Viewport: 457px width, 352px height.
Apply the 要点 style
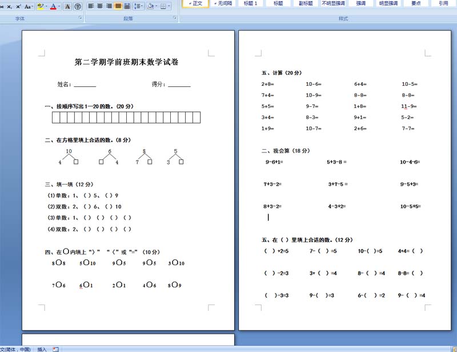click(416, 3)
